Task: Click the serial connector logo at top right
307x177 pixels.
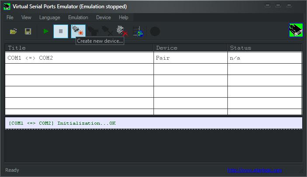Action: click(x=296, y=30)
